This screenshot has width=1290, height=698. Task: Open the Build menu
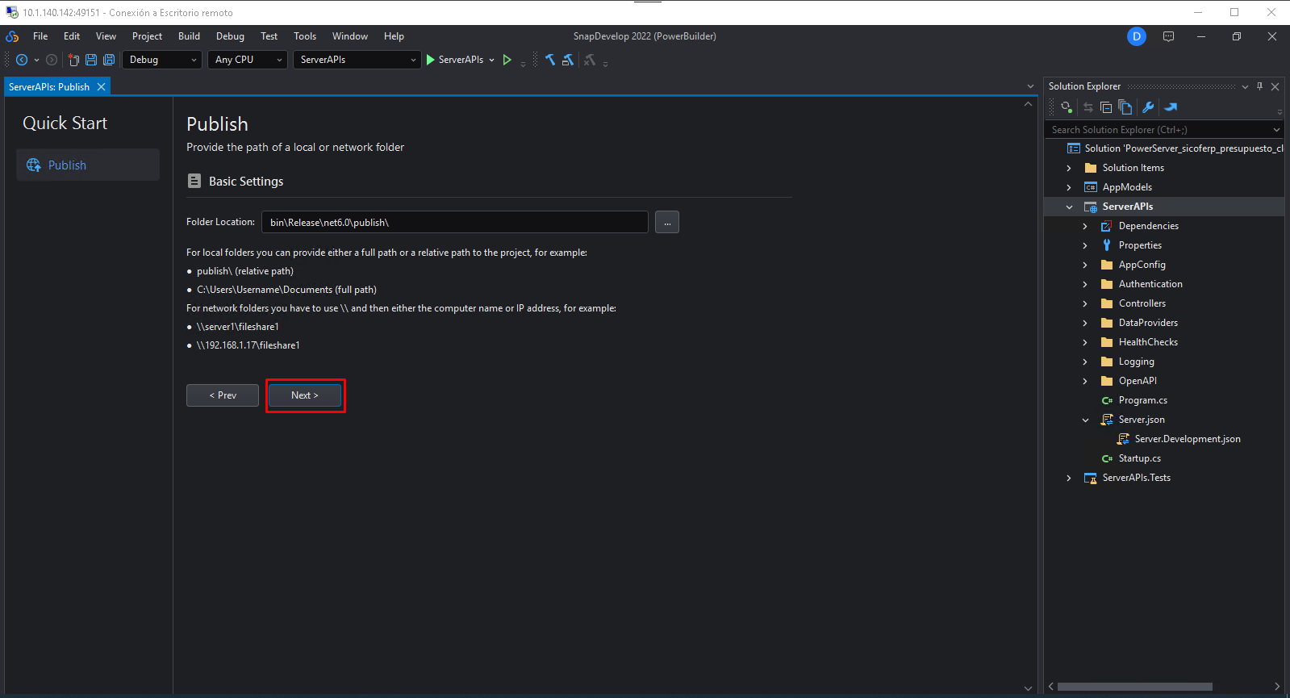(x=189, y=36)
